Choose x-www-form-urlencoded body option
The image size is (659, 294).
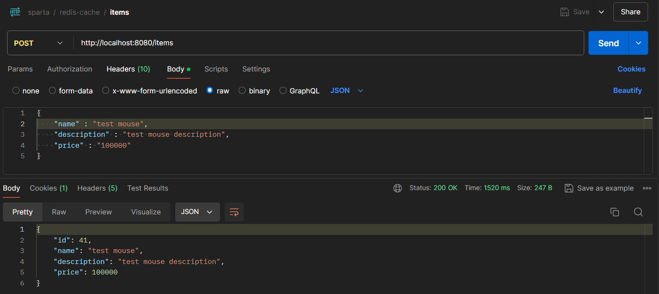[106, 91]
